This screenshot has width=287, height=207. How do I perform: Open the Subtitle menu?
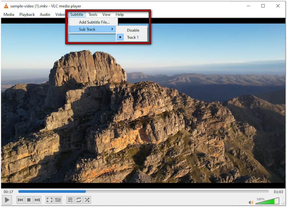[77, 14]
